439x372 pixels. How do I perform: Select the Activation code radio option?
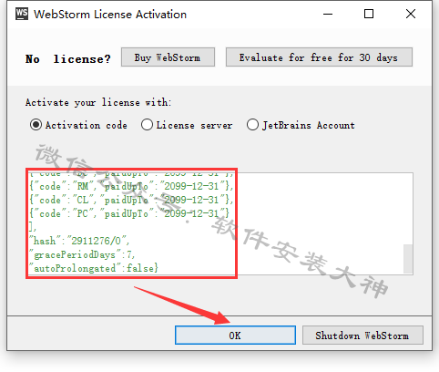78,125
